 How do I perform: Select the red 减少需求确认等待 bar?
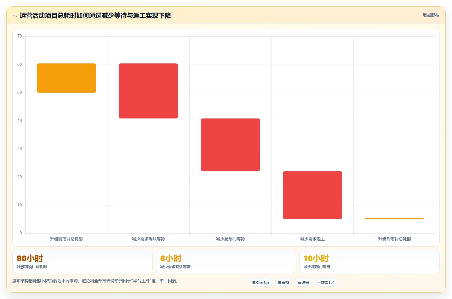[x=148, y=91]
